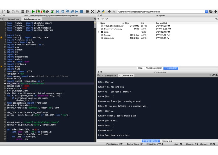Go forward using the right arrow in toolbar
The height and width of the screenshot is (155, 218).
point(114,12)
